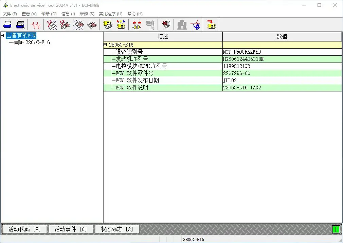Click the 状态标志 [3] button
Image resolution: width=343 pixels, height=243 pixels.
[117, 229]
